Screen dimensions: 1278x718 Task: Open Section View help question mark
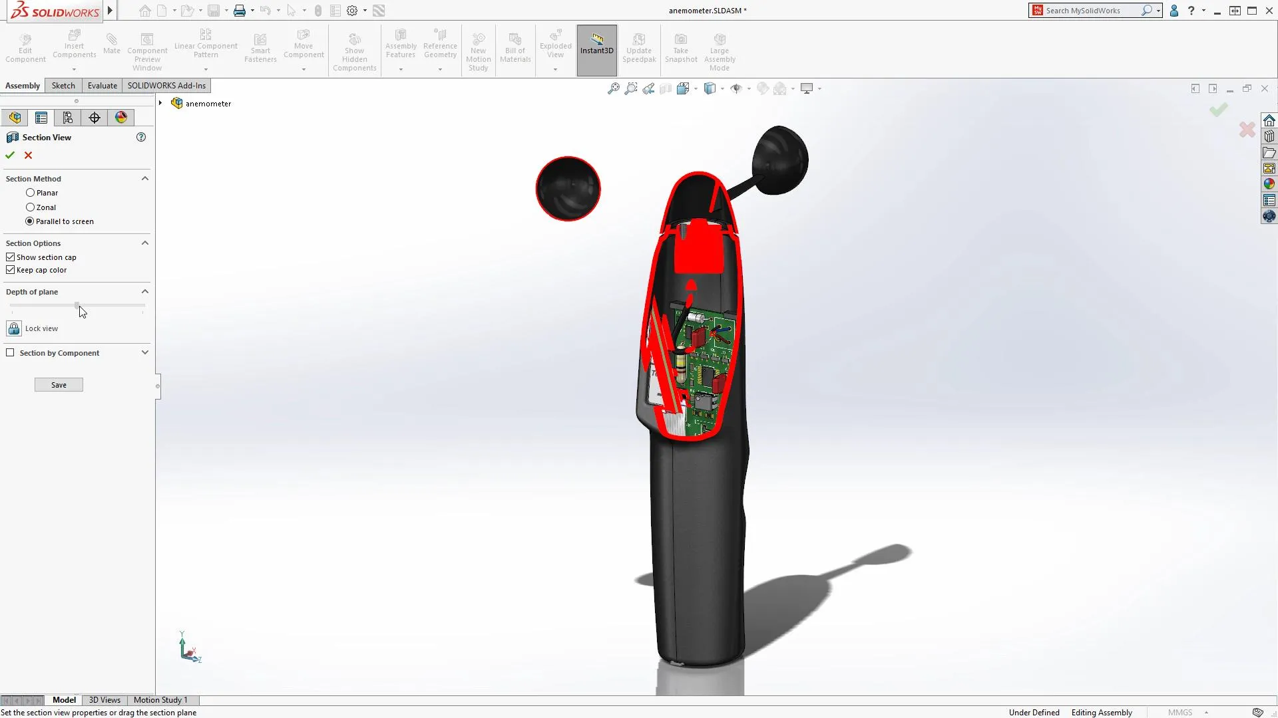click(141, 137)
